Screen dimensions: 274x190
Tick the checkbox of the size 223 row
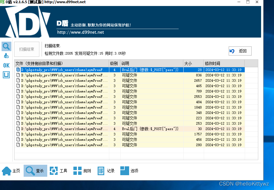tap(18, 118)
